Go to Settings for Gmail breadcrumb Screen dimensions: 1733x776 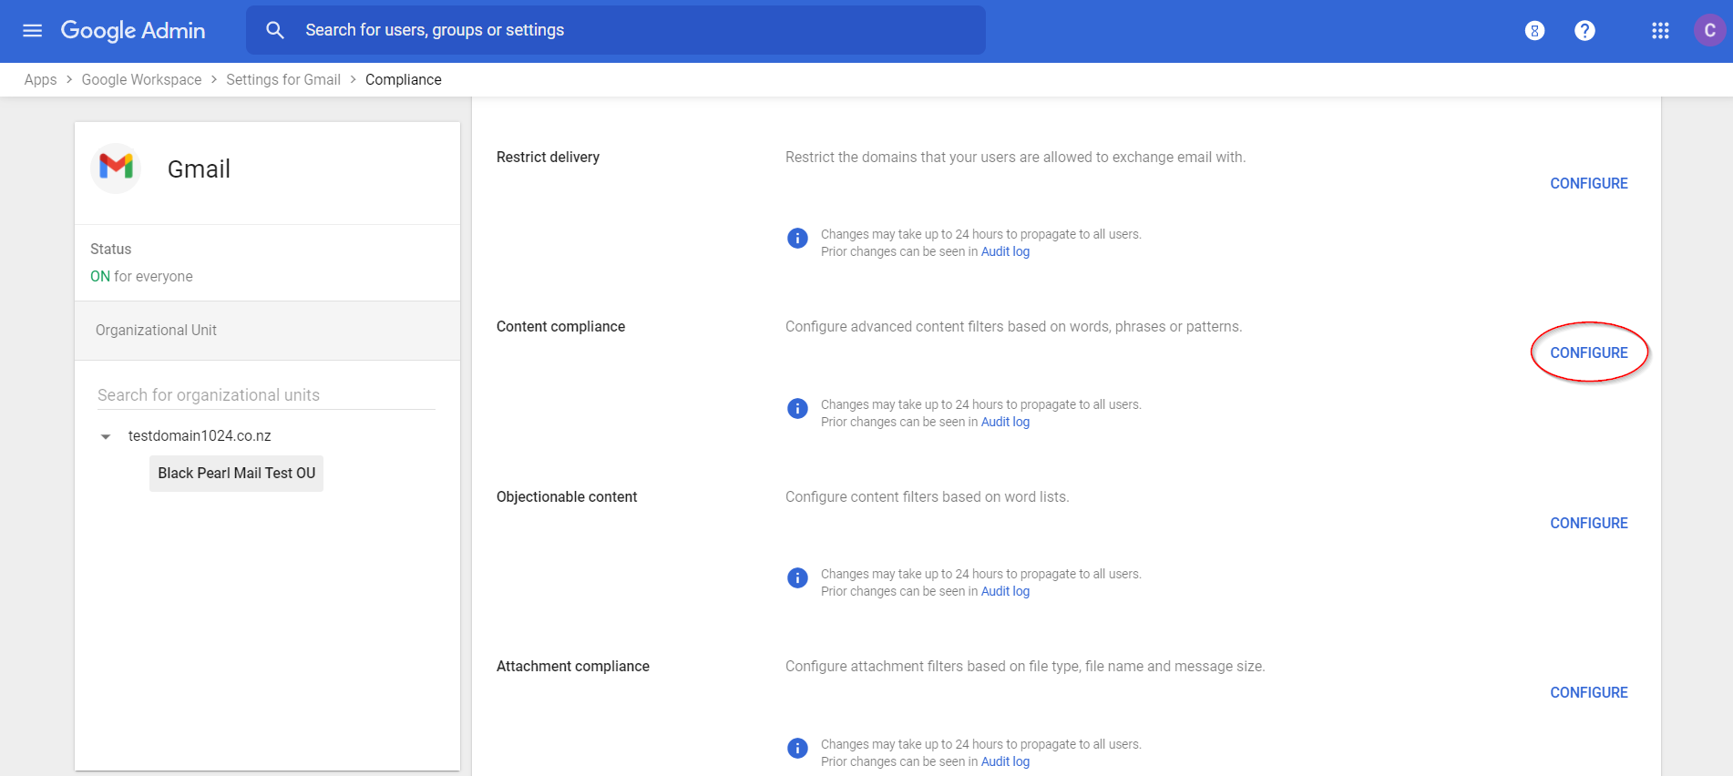(x=283, y=79)
